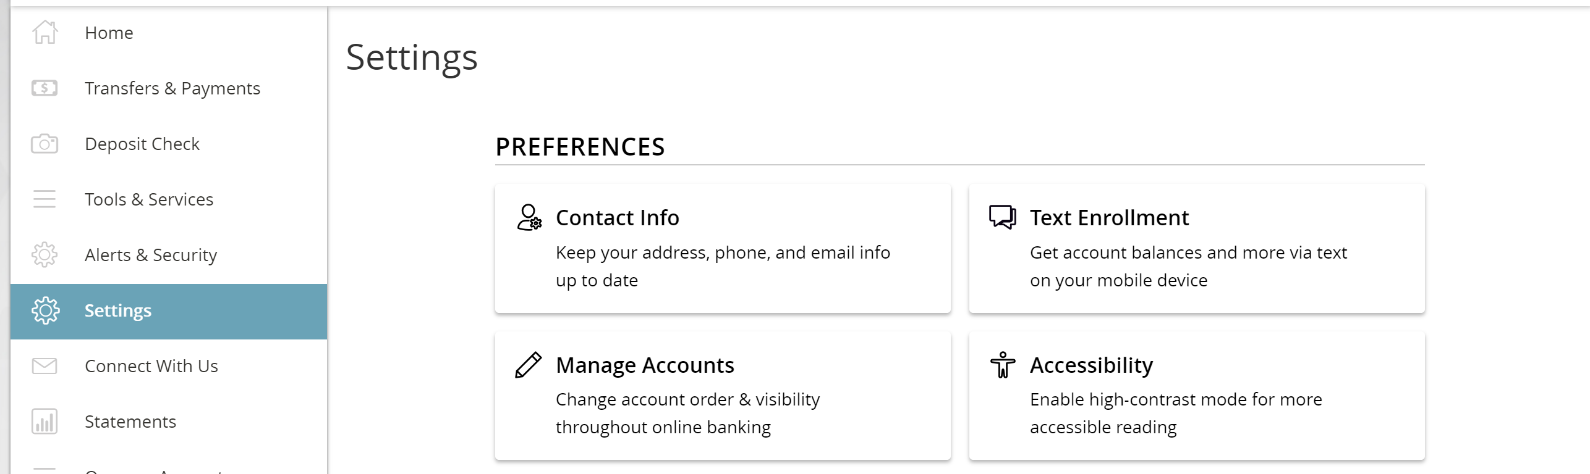This screenshot has width=1590, height=474.
Task: Click the Transfers & Payments dollar bill icon
Action: click(x=45, y=88)
